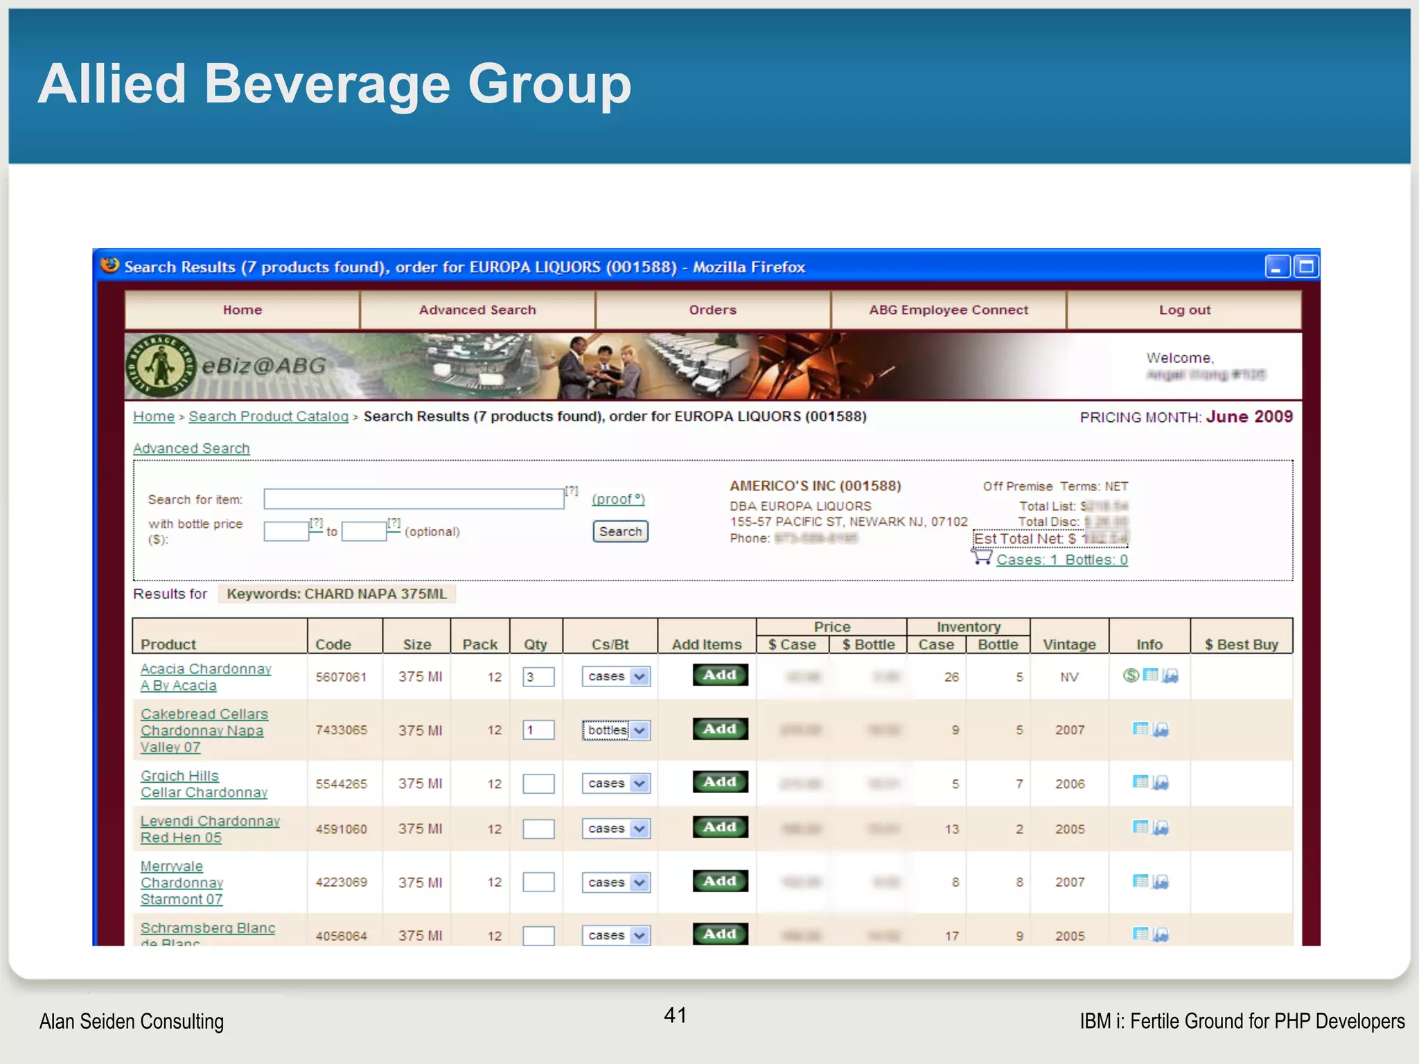Open the table info icon for Grgich Hills
Viewport: 1419px width, 1064px height.
click(x=1140, y=781)
